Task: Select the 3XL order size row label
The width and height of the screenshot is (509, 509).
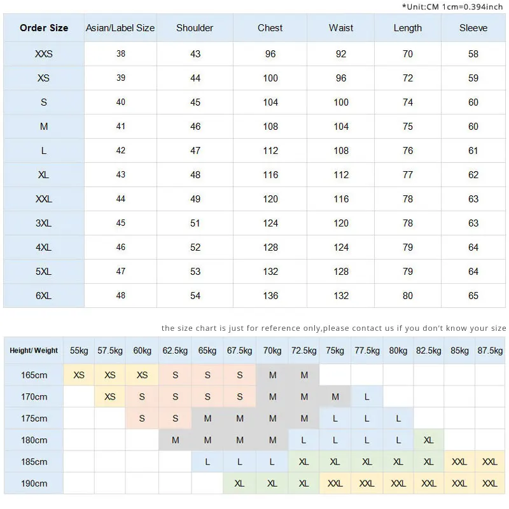Action: (44, 223)
